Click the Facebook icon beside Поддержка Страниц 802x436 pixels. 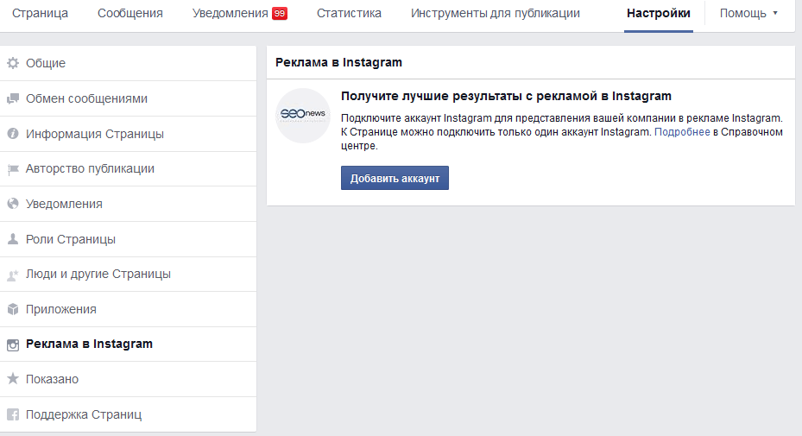tap(13, 414)
